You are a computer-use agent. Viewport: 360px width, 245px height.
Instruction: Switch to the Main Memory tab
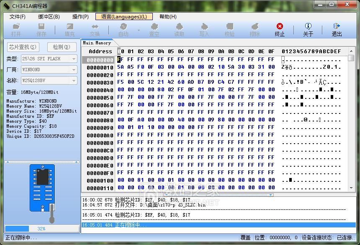click(x=97, y=43)
